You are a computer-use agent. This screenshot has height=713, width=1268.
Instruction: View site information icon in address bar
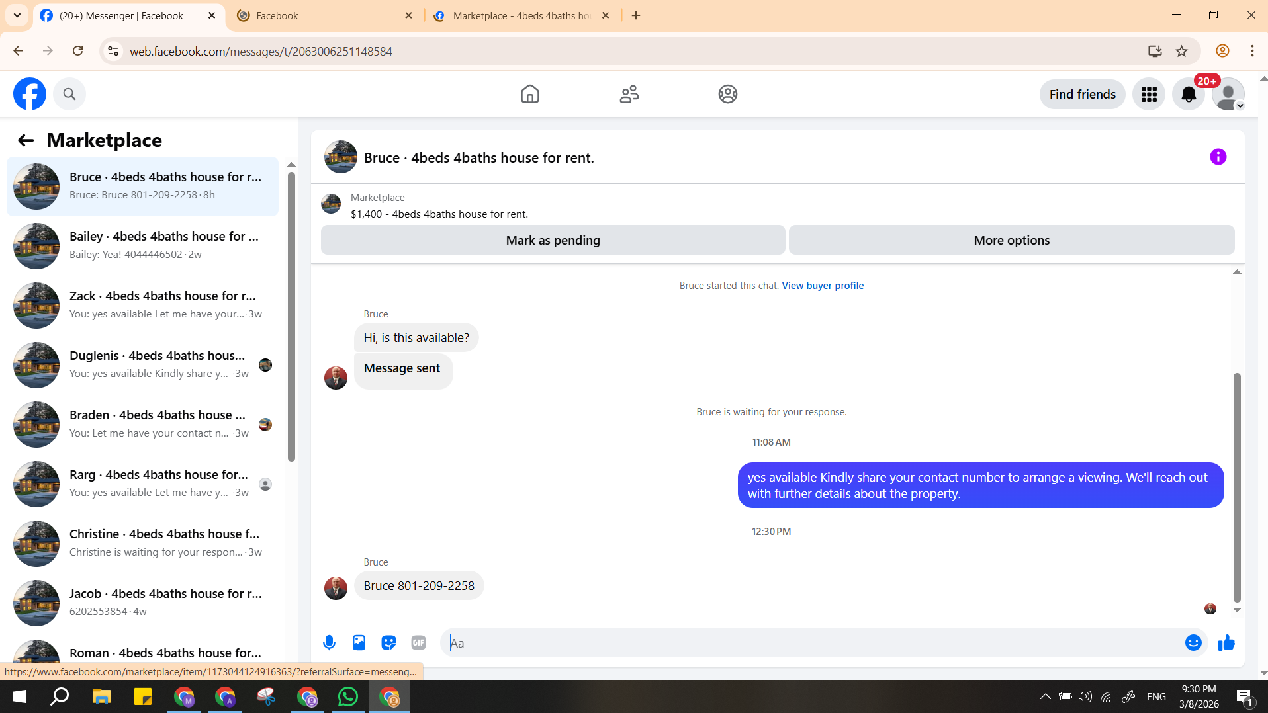click(113, 51)
